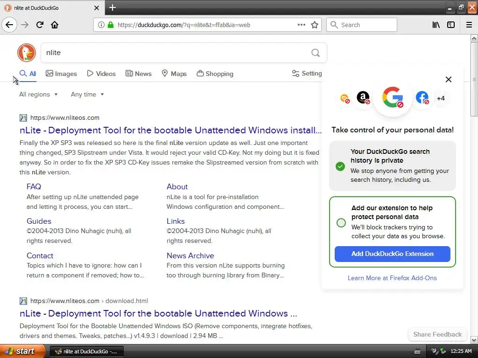Close the nlite at DuckDuckGo tab

click(x=96, y=8)
